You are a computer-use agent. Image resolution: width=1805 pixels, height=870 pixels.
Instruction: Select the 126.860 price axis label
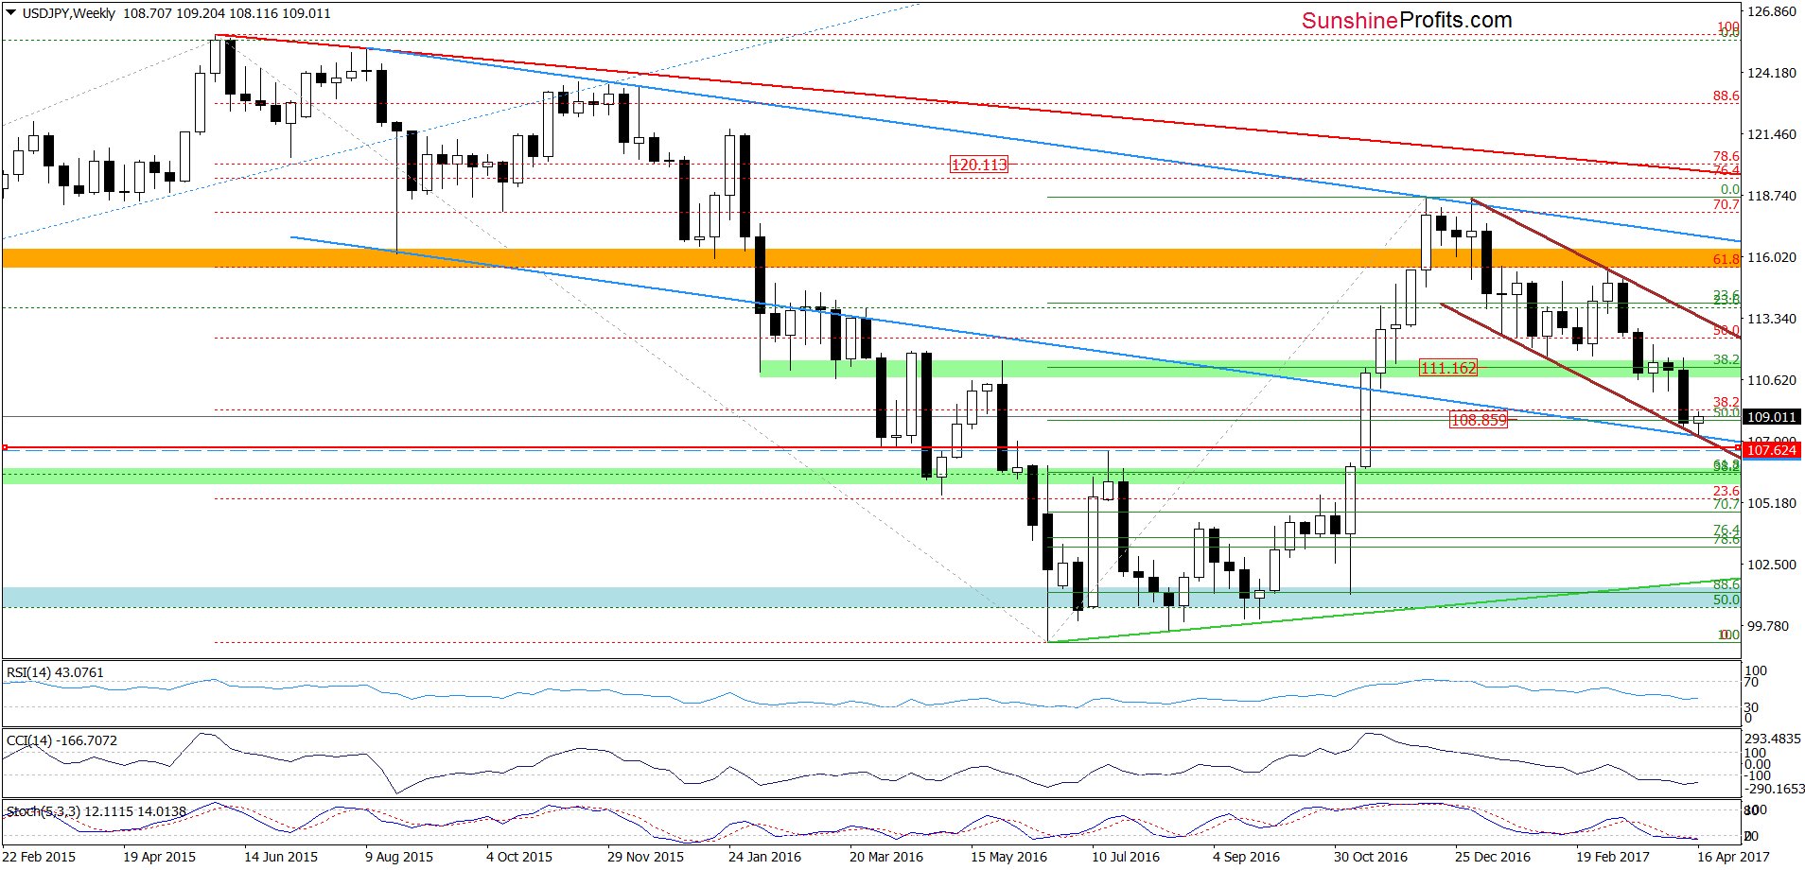click(x=1771, y=11)
